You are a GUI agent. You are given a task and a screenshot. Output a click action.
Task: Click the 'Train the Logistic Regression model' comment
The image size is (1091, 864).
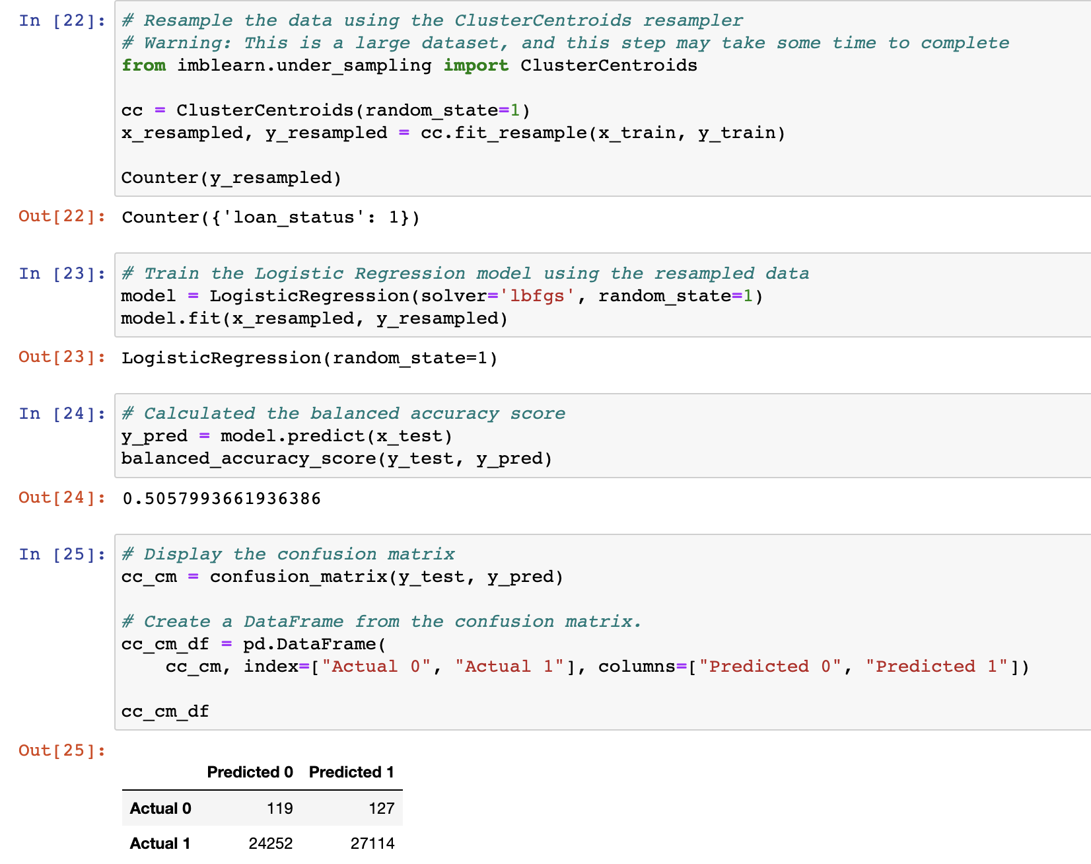click(466, 273)
